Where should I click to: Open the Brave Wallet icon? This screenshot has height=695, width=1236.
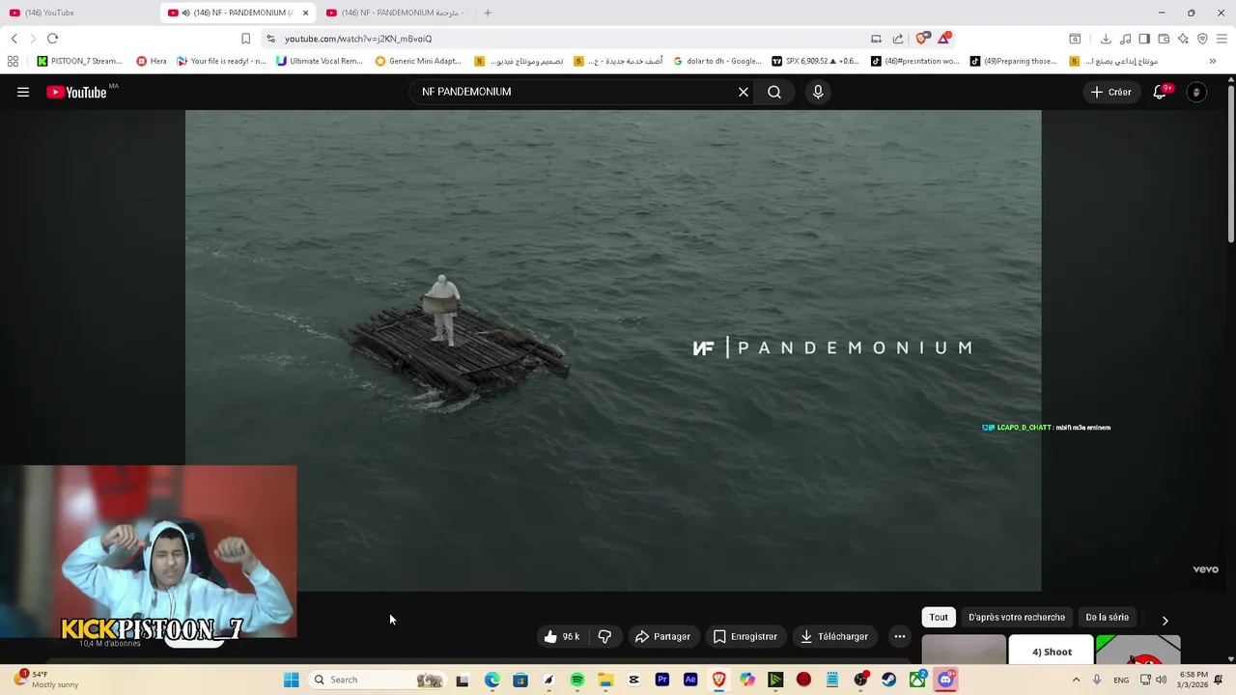[x=1164, y=39]
